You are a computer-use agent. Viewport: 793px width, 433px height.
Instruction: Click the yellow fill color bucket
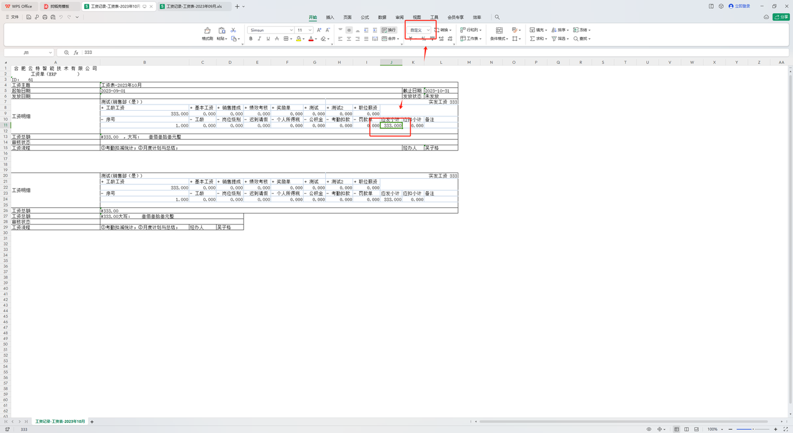pyautogui.click(x=298, y=39)
